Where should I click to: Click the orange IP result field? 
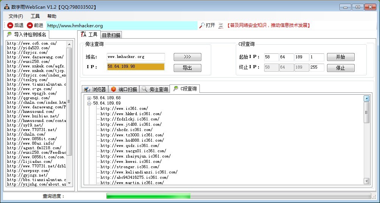point(136,67)
